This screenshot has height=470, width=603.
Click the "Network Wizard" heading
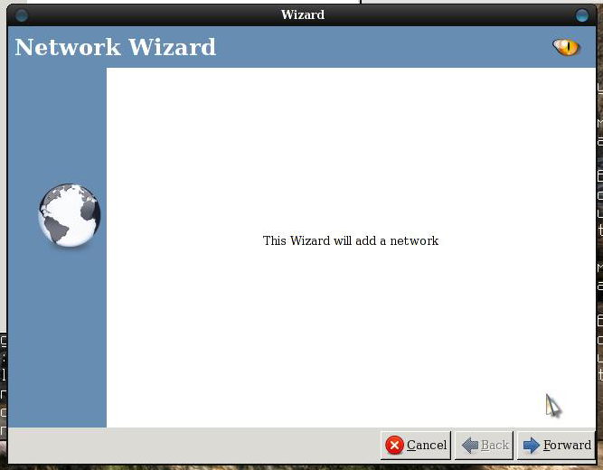(116, 47)
